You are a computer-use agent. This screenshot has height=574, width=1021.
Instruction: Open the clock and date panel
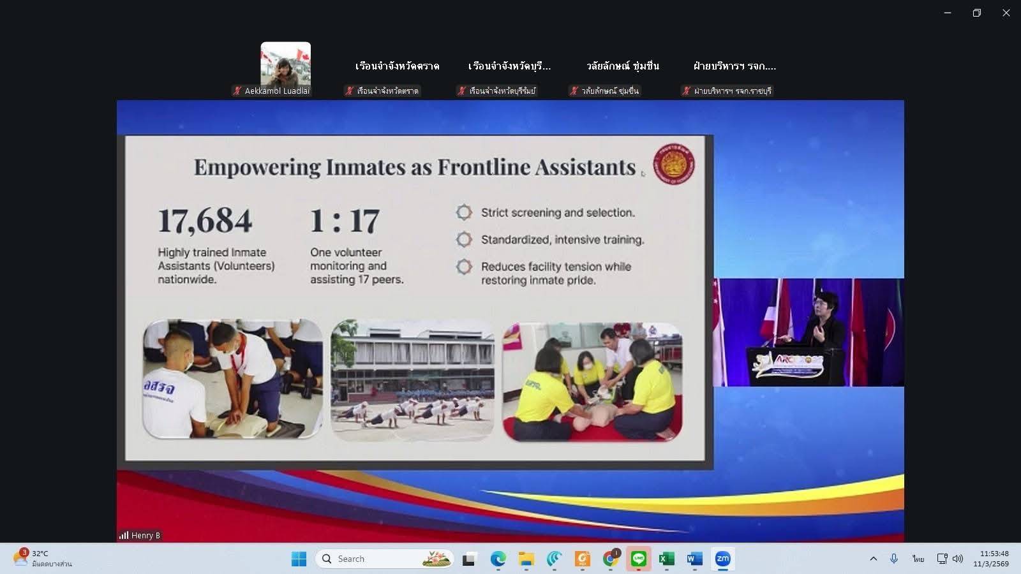[x=992, y=559]
